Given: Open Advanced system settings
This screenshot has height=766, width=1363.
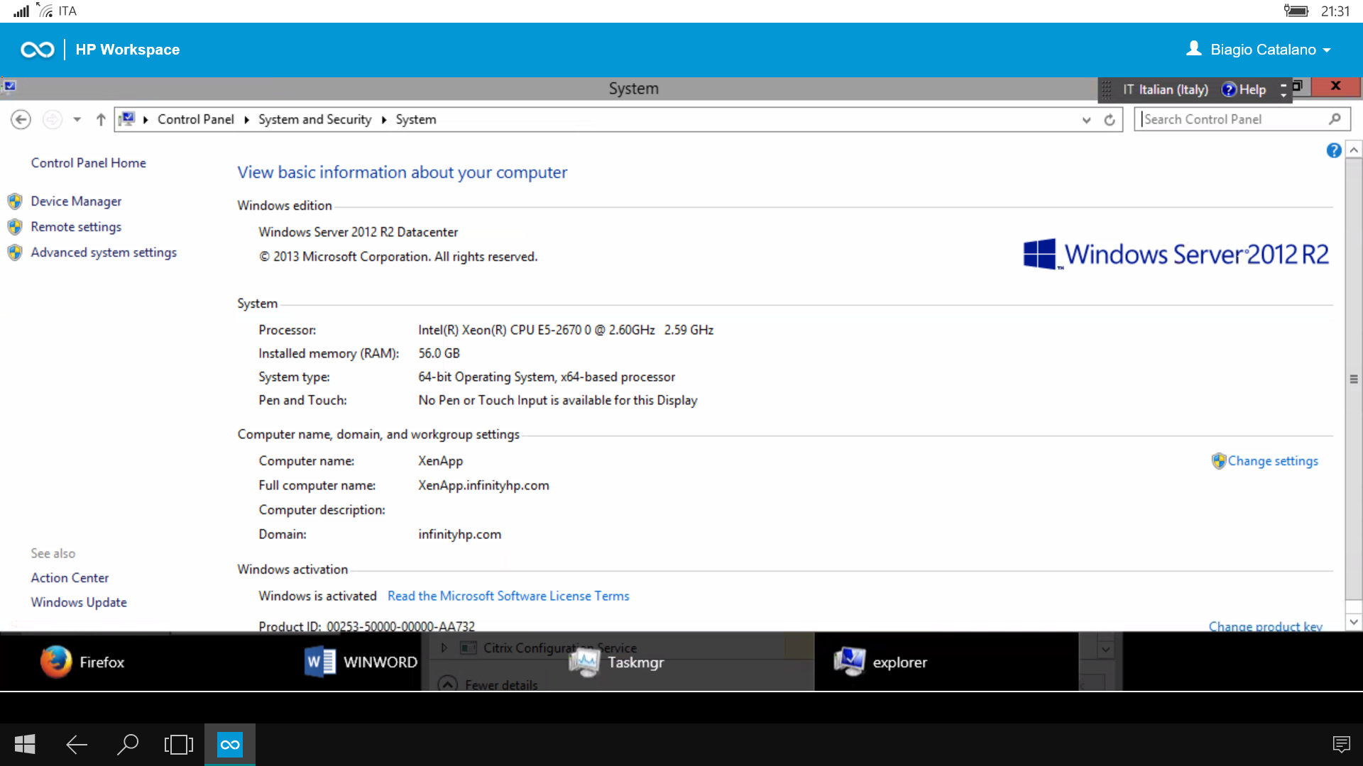Looking at the screenshot, I should coord(104,252).
